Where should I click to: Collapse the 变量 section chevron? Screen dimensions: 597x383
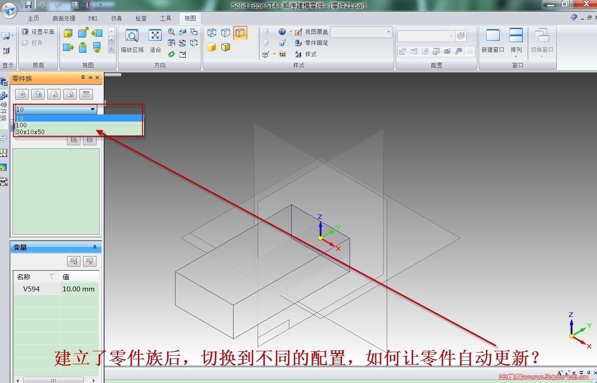[95, 247]
